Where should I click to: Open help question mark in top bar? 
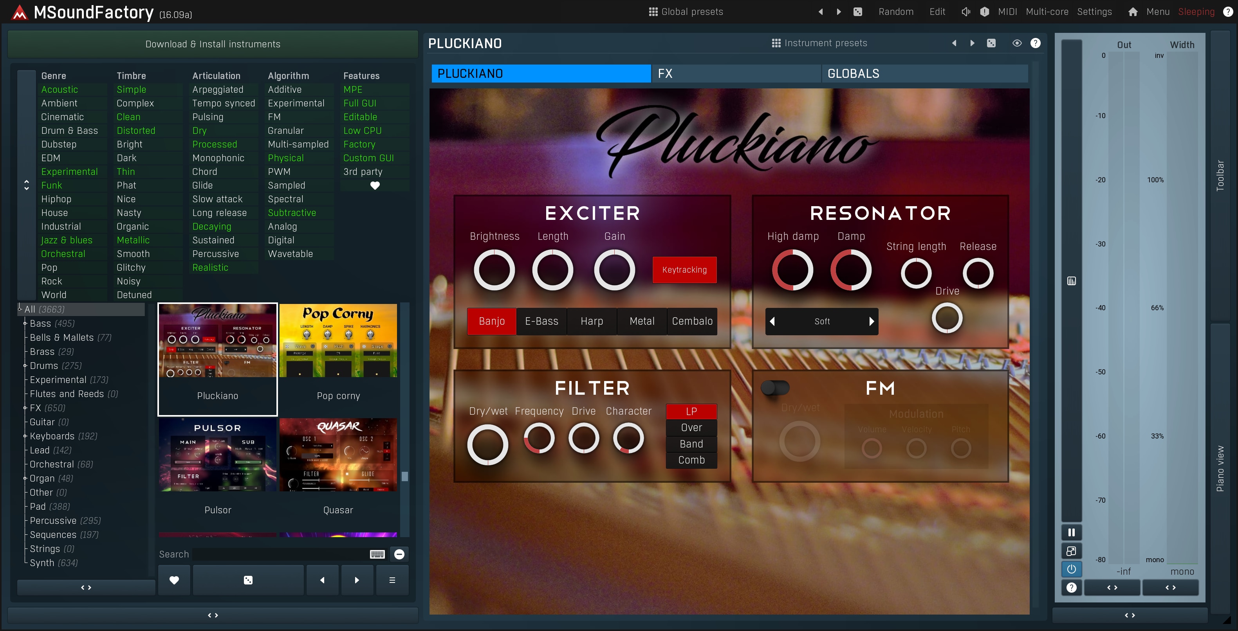[1228, 11]
